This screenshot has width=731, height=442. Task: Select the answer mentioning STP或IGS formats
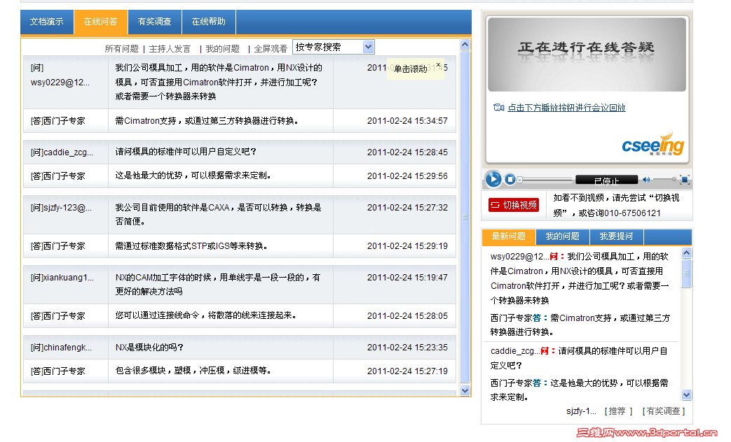(x=191, y=245)
